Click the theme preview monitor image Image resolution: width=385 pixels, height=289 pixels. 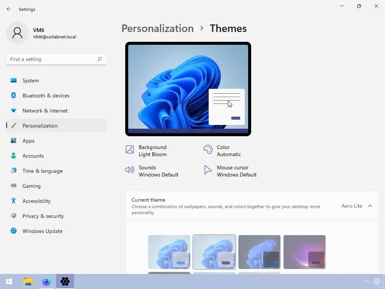[188, 89]
